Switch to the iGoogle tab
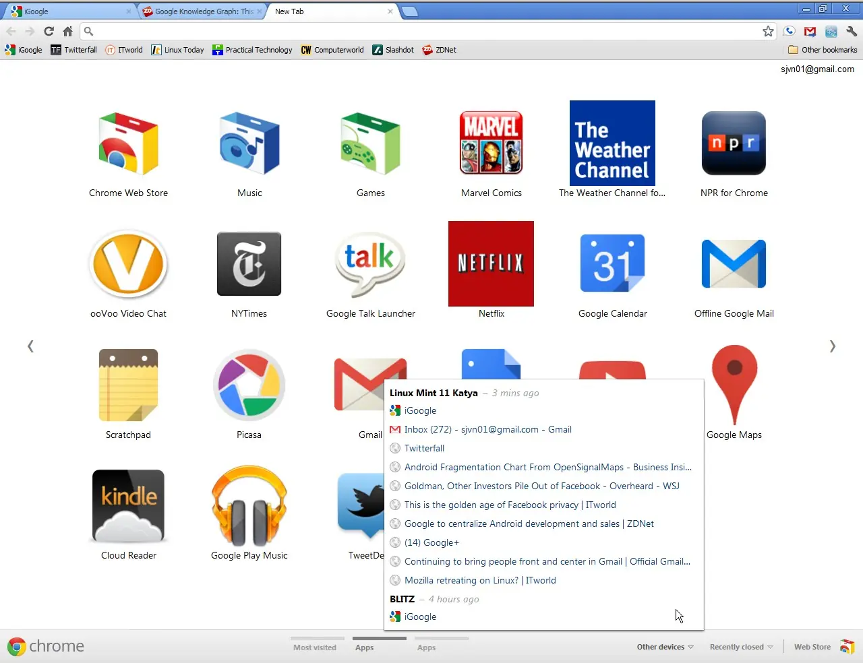Image resolution: width=863 pixels, height=663 pixels. click(70, 11)
